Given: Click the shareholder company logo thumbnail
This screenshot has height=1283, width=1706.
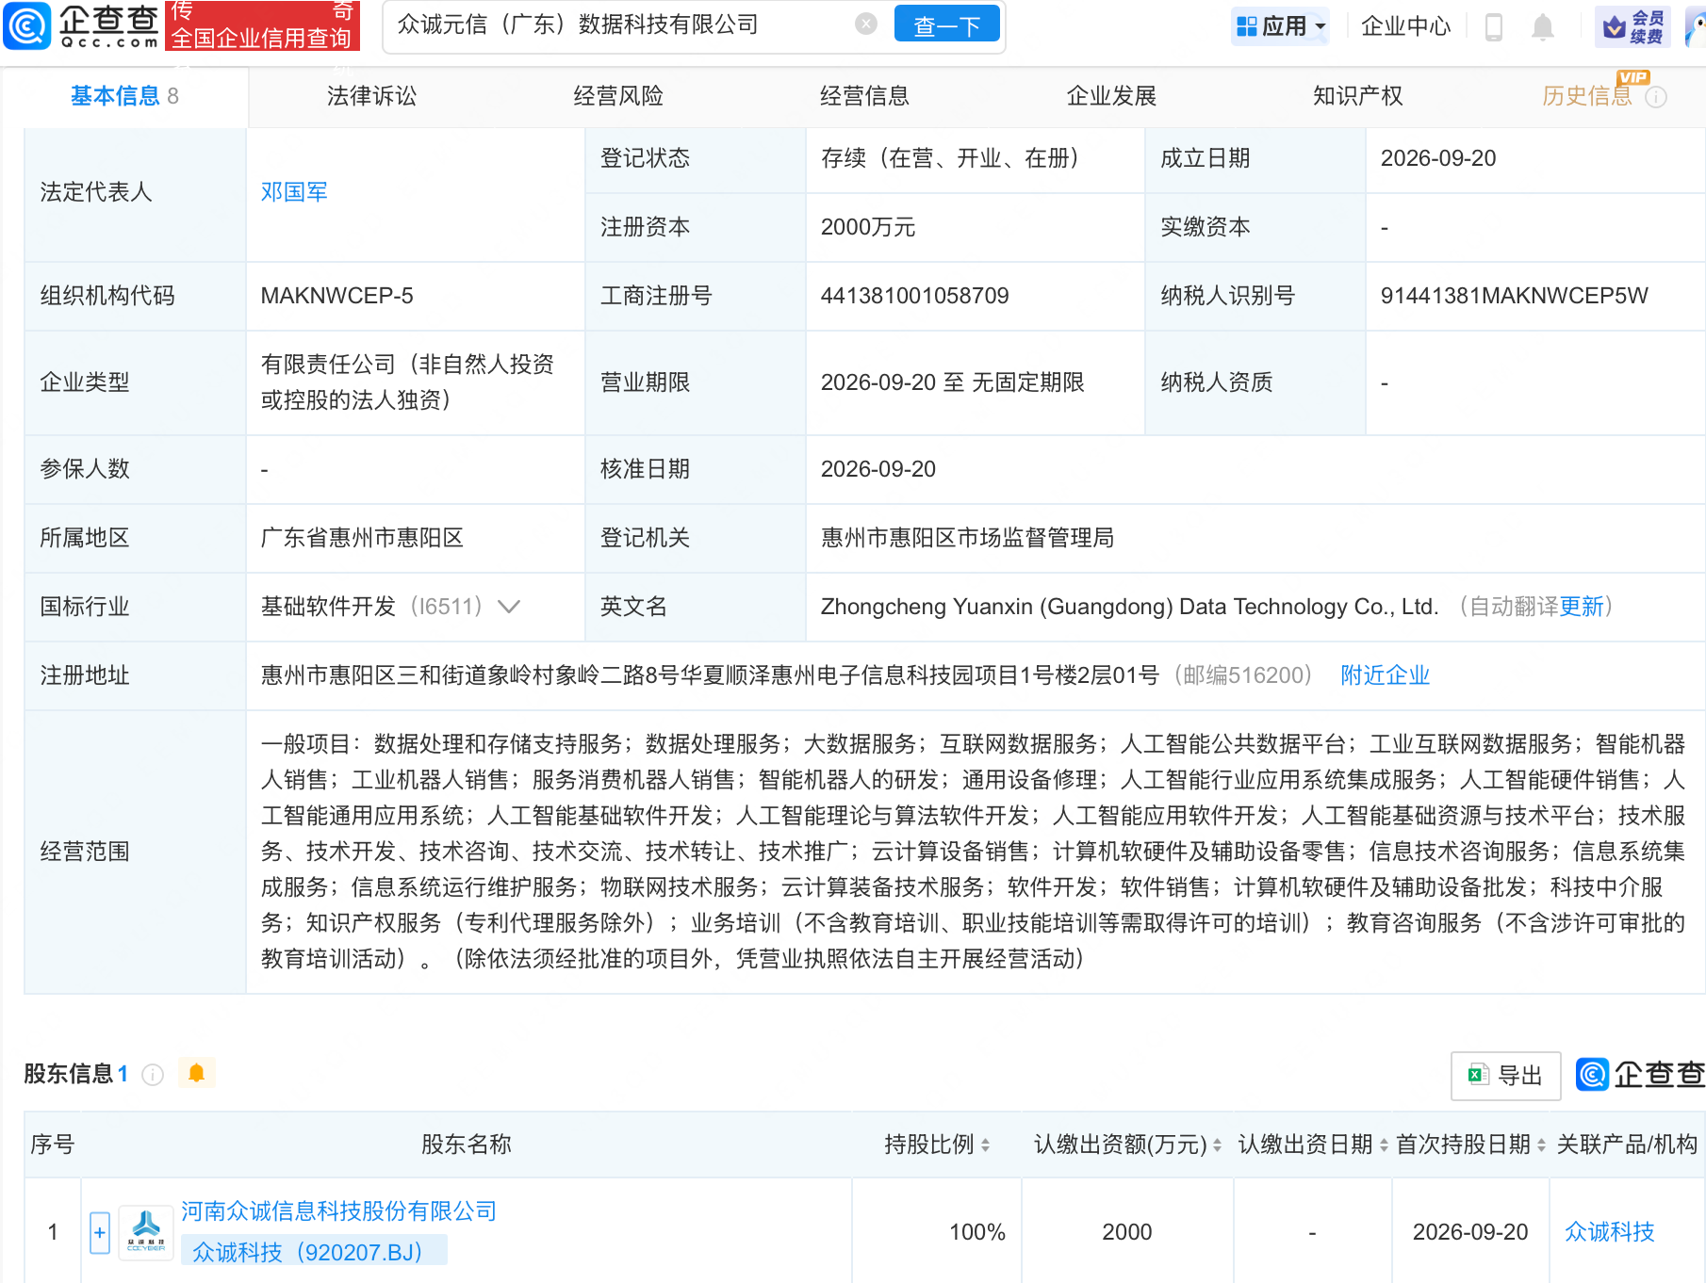Looking at the screenshot, I should point(146,1231).
